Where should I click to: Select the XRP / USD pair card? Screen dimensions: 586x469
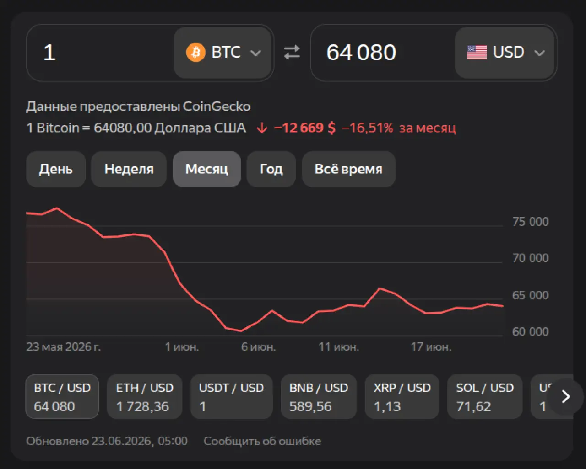402,397
